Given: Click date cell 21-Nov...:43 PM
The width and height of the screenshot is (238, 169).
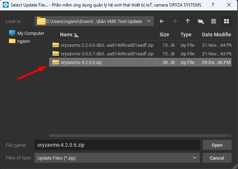Looking at the screenshot, I should coord(216,54).
